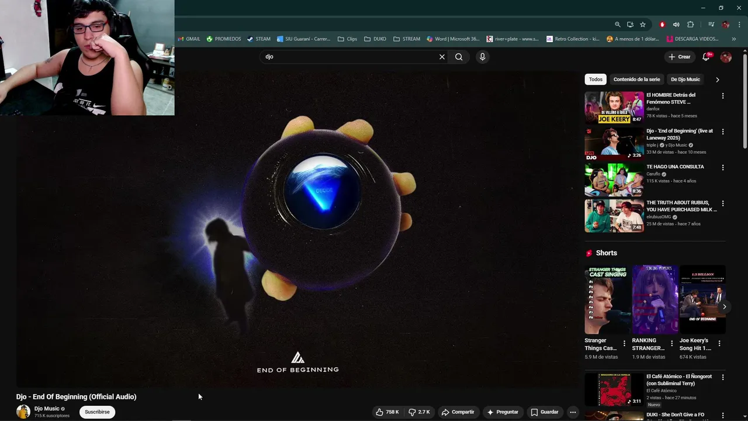Open 'TE HAGO UNA CONSULTA' thumbnail

click(x=614, y=180)
